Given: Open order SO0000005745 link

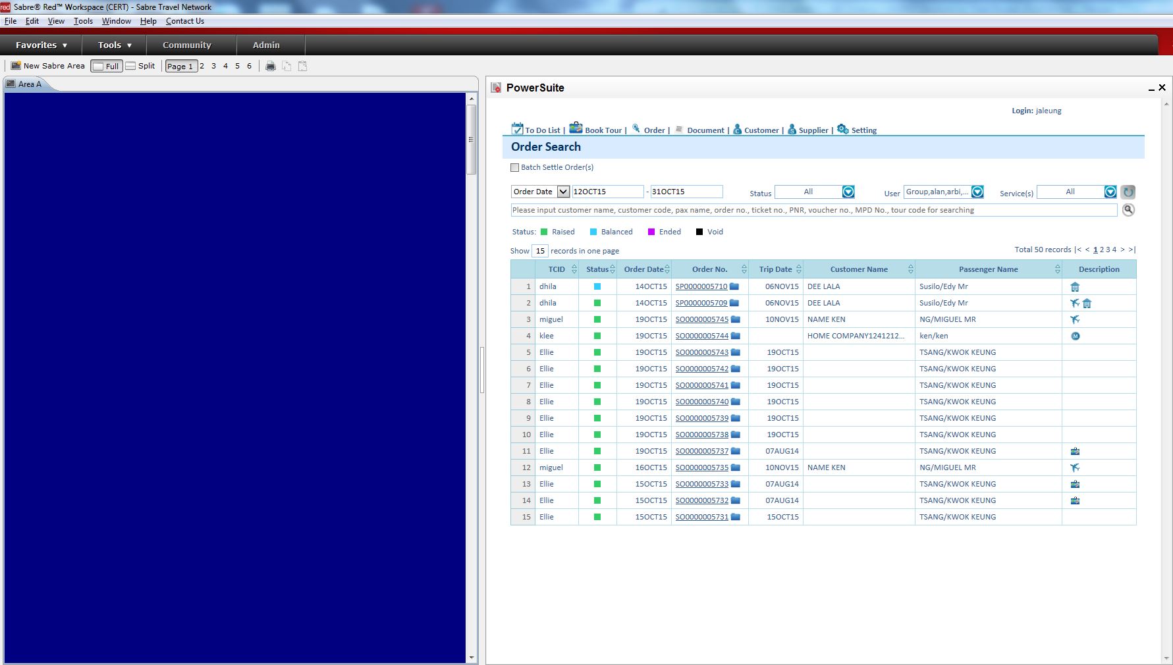Looking at the screenshot, I should (x=701, y=319).
